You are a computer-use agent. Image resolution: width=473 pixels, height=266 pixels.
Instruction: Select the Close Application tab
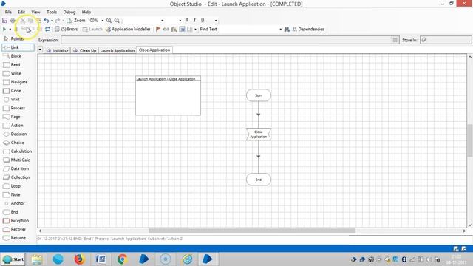[x=154, y=50]
